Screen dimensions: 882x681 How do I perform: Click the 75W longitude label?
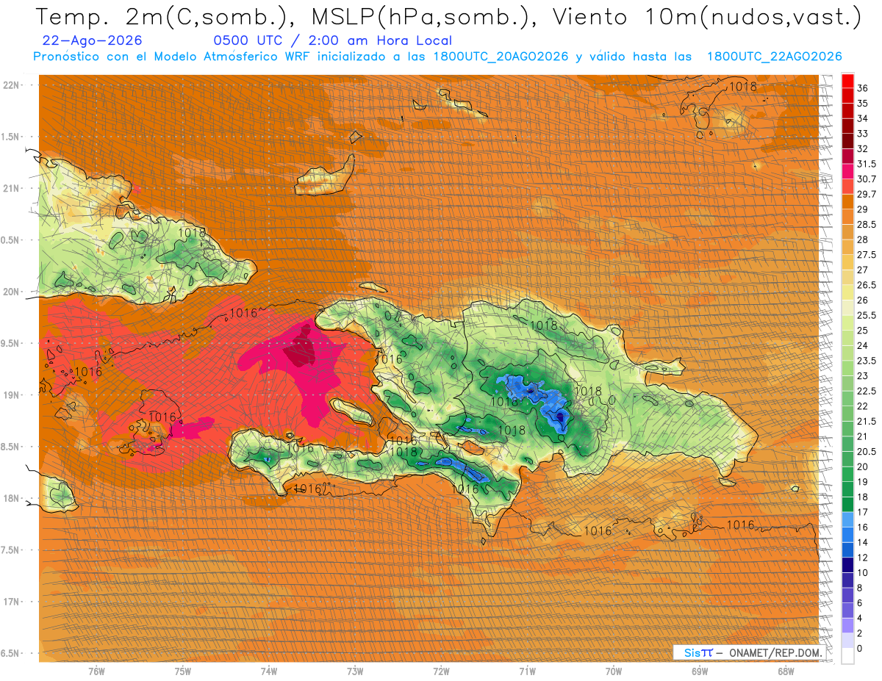click(x=182, y=671)
